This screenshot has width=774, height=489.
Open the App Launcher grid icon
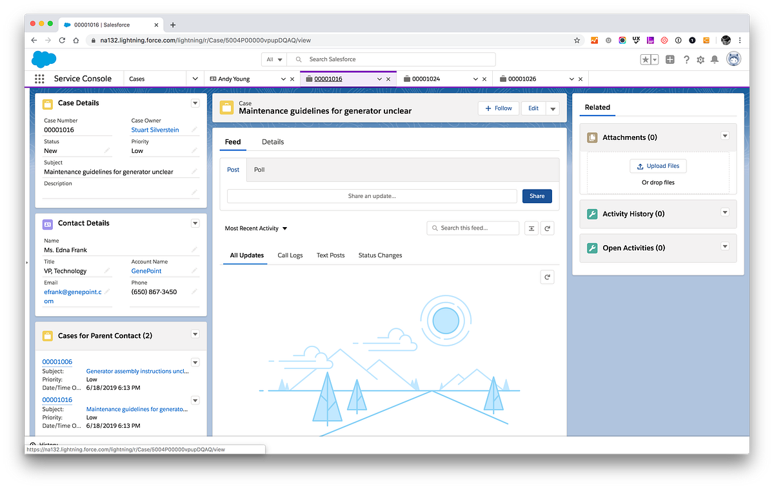[x=39, y=79]
